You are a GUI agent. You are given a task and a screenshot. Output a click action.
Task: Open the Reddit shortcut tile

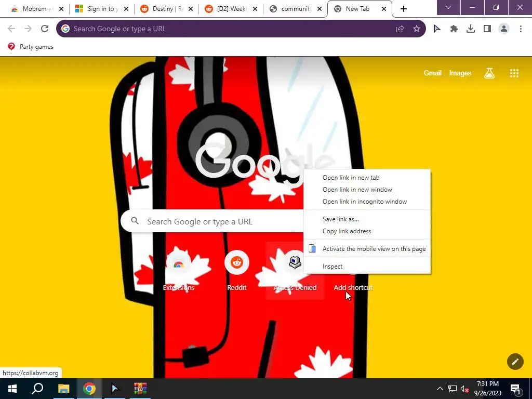(237, 271)
